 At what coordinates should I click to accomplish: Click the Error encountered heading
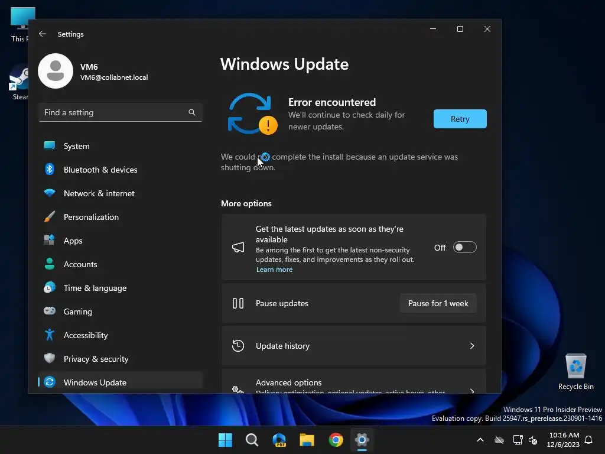[x=332, y=102]
